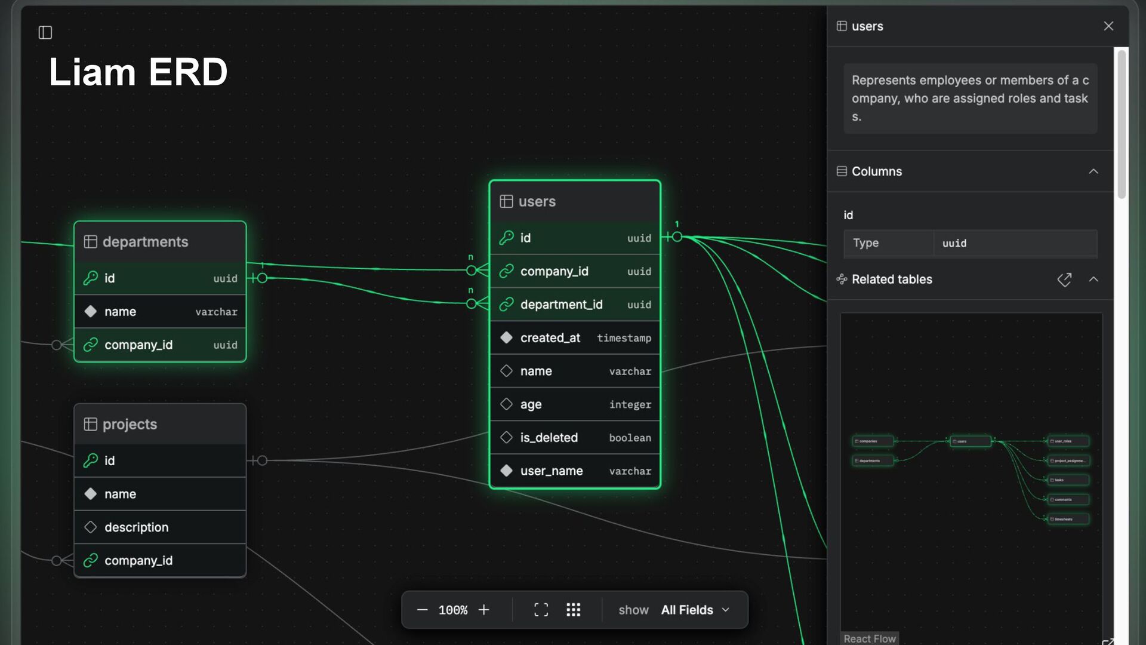Screen dimensions: 1146x645
Task: Click the id key icon in users table
Action: [x=507, y=238]
